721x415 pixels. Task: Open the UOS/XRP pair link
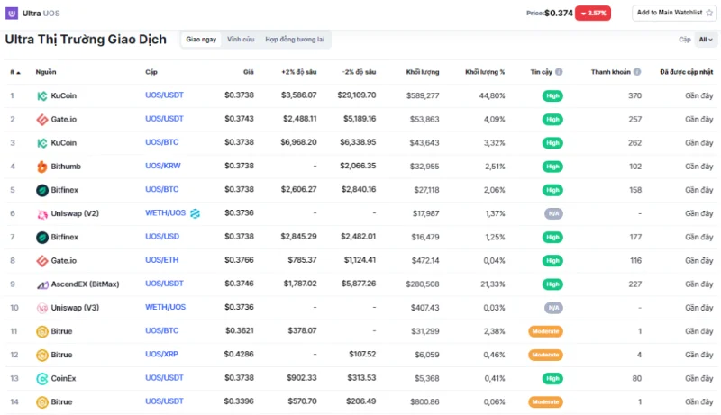tap(161, 354)
